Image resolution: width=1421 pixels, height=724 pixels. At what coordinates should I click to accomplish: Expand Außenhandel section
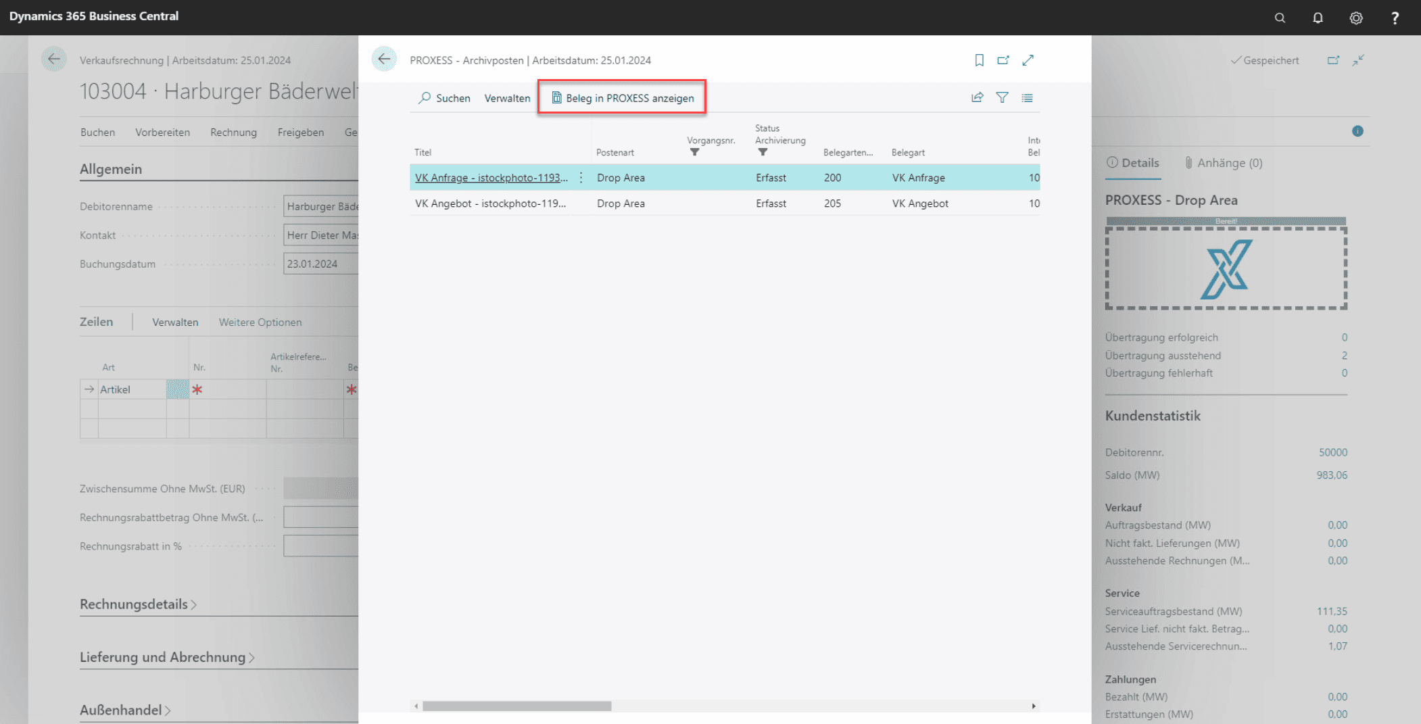[x=125, y=709]
